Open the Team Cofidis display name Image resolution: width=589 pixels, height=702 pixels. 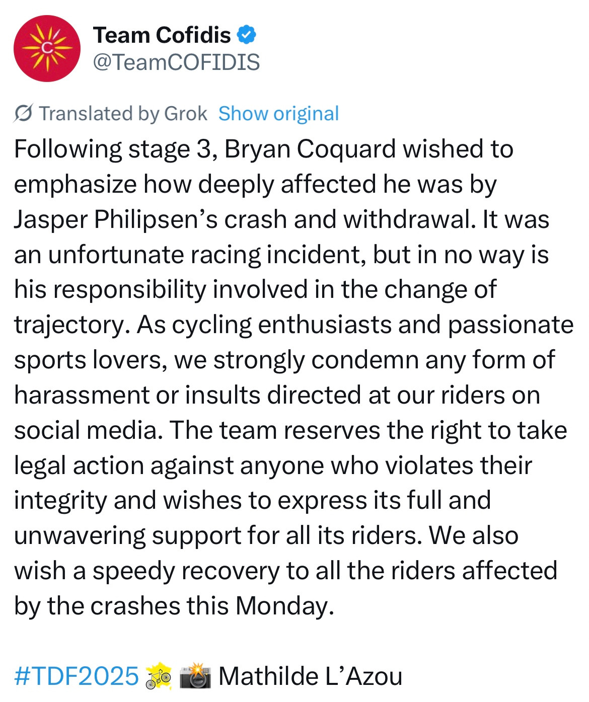(x=162, y=35)
